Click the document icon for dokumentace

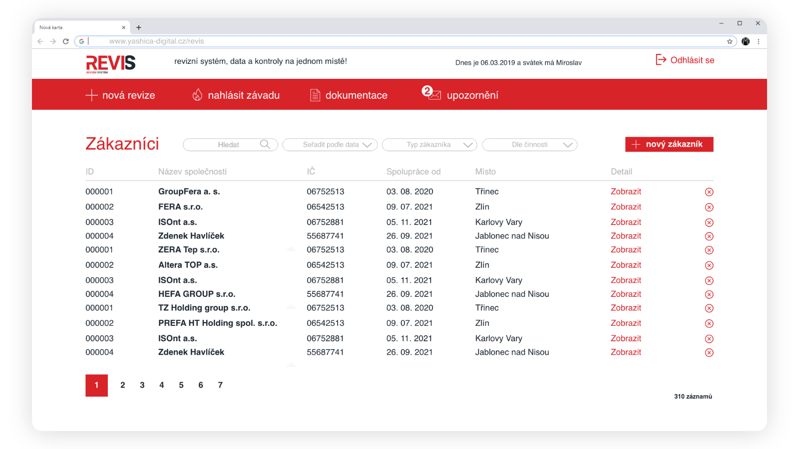pos(315,95)
